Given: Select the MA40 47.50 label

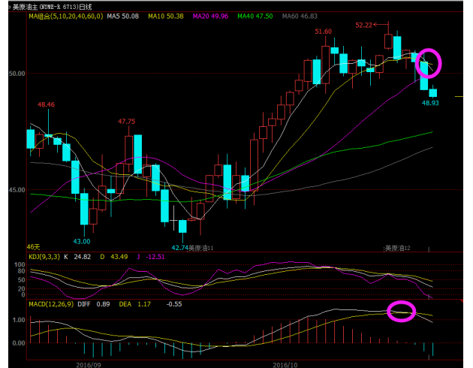Looking at the screenshot, I should coord(255,17).
